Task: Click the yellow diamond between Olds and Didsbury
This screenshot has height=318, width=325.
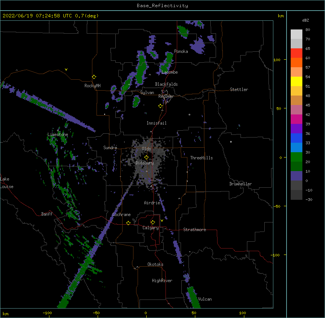Action: (x=146, y=157)
